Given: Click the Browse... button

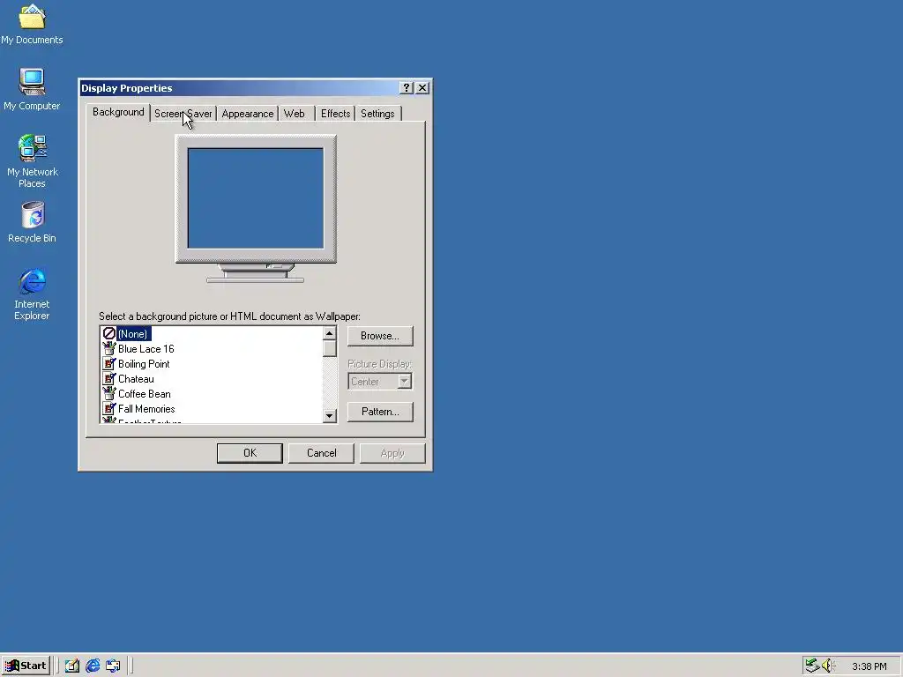Looking at the screenshot, I should coord(380,336).
